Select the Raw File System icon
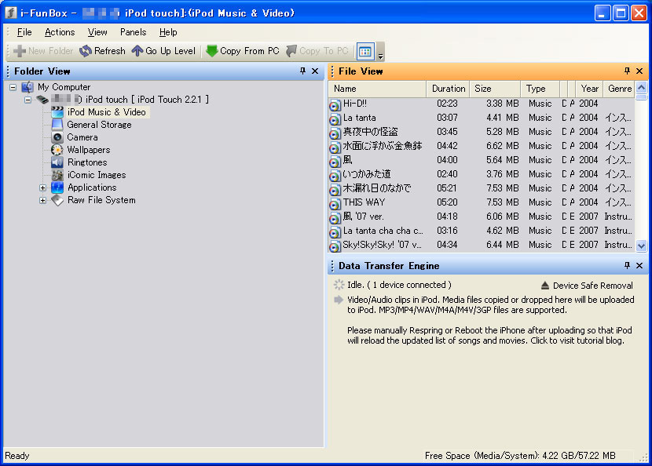Image resolution: width=652 pixels, height=466 pixels. (57, 200)
